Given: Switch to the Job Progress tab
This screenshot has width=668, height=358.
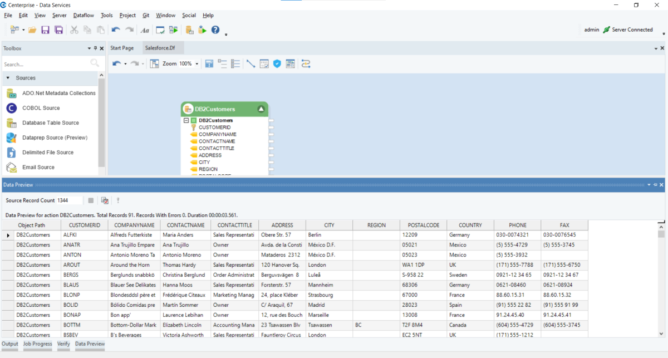Looking at the screenshot, I should (x=37, y=344).
